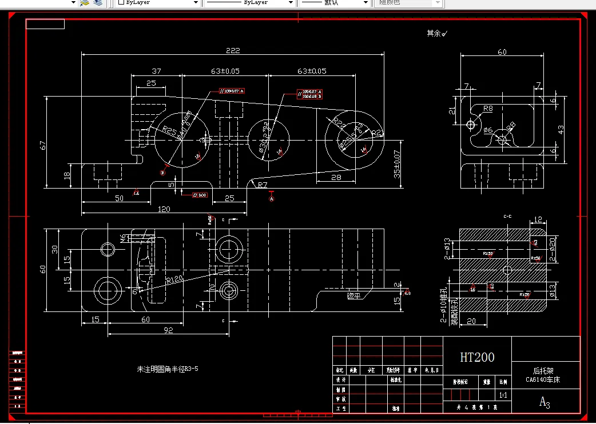Select the 28 dimension near right boss

[336, 177]
